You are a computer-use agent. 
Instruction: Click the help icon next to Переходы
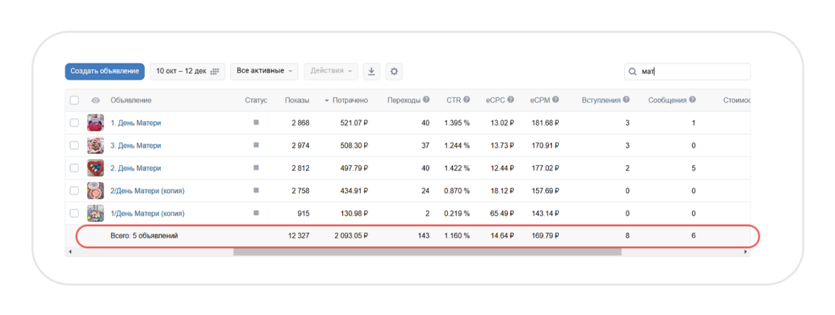pyautogui.click(x=426, y=100)
